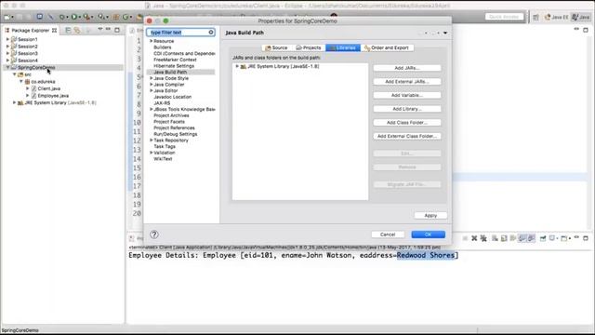The width and height of the screenshot is (595, 335).
Task: Open the Display Selected Console dropdown
Action: pyautogui.click(x=557, y=238)
